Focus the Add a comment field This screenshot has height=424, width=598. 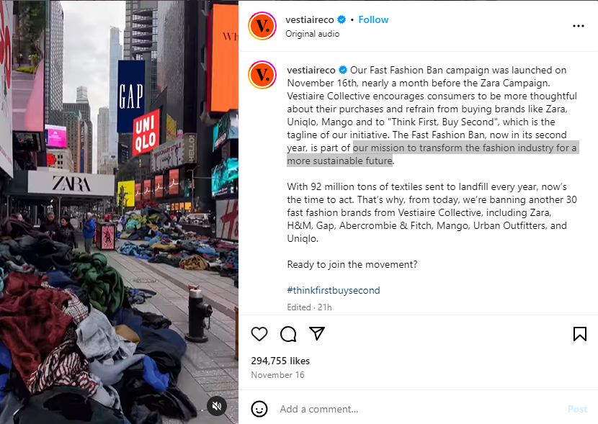pos(419,409)
